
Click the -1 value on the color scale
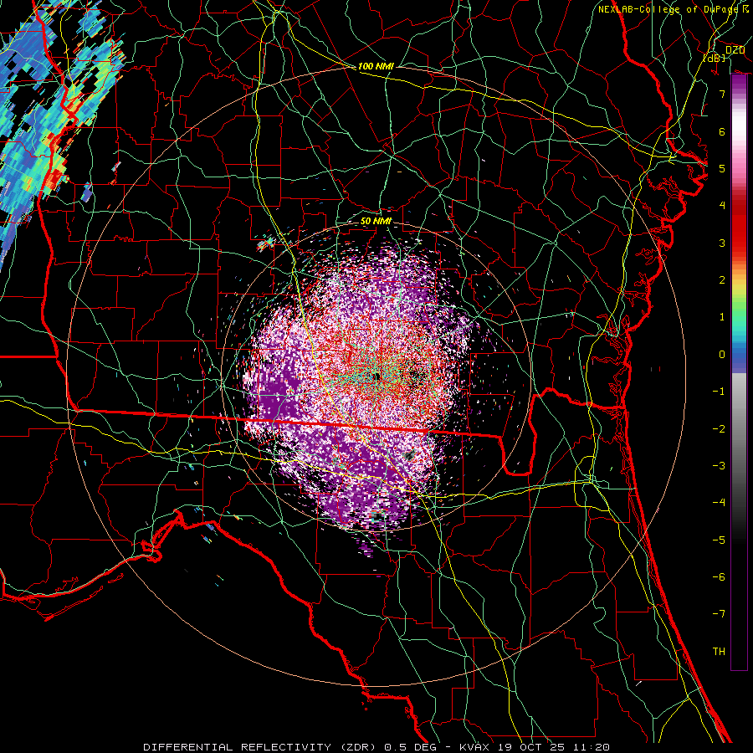tap(719, 392)
